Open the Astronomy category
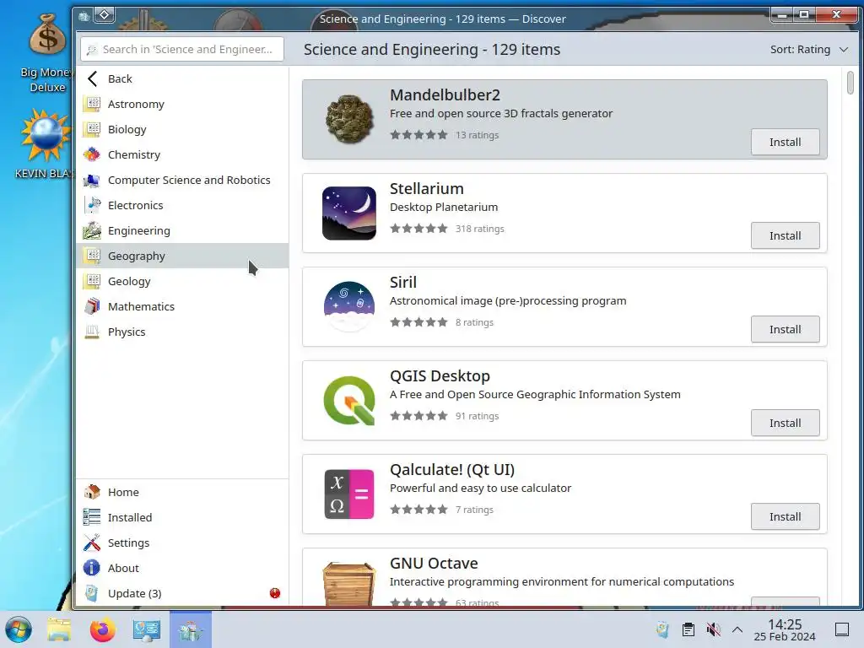The height and width of the screenshot is (648, 864). [182, 104]
